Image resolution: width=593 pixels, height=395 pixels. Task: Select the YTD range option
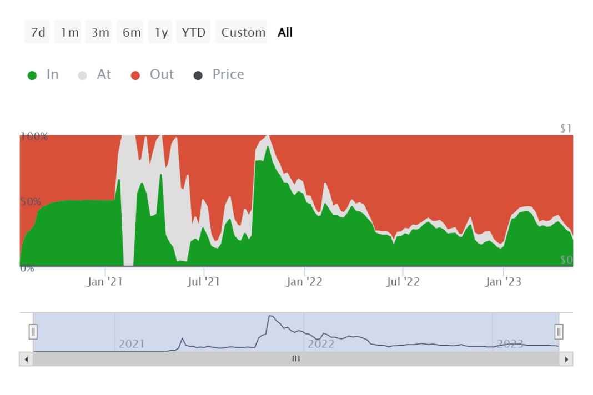[194, 32]
